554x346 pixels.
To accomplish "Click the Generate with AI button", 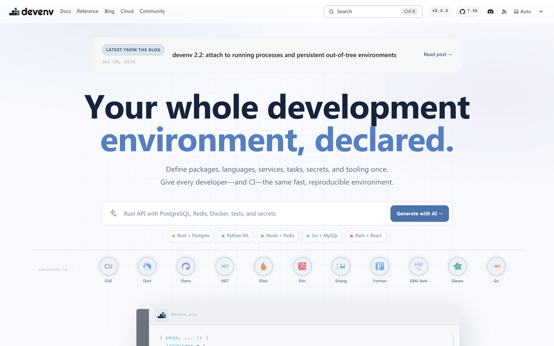I will [419, 214].
